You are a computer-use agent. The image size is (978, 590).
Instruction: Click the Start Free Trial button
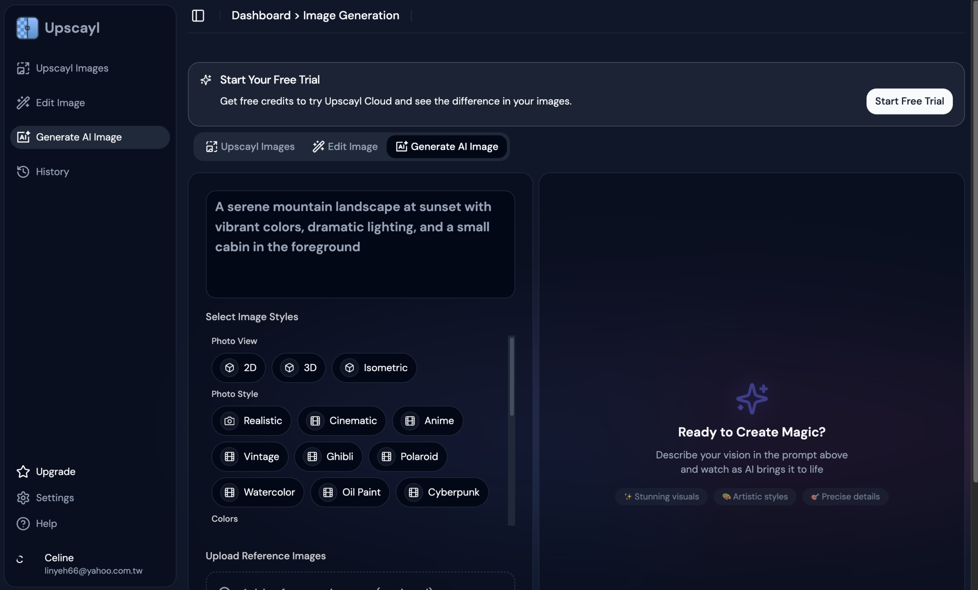pos(909,101)
